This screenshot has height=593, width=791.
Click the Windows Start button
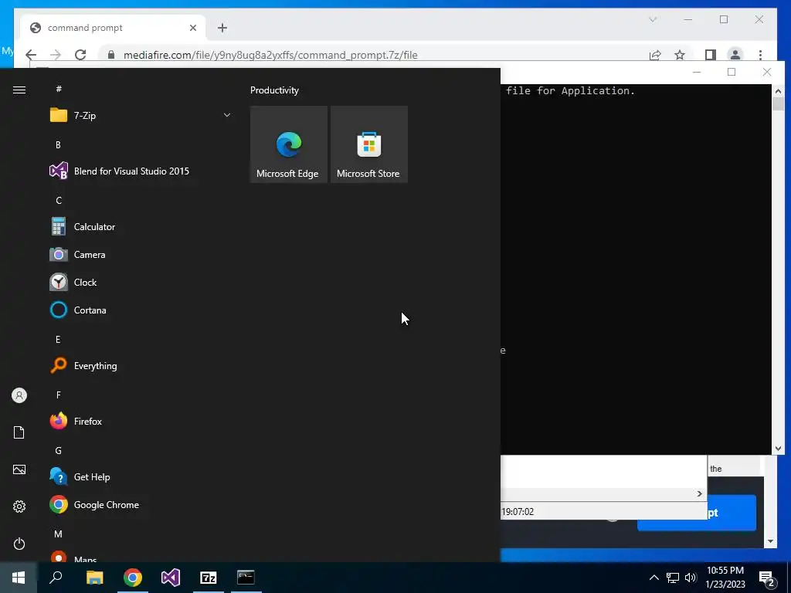pos(19,578)
